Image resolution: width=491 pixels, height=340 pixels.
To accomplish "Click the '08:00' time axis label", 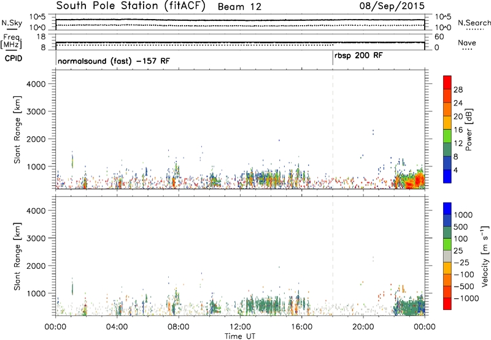I will [178, 326].
